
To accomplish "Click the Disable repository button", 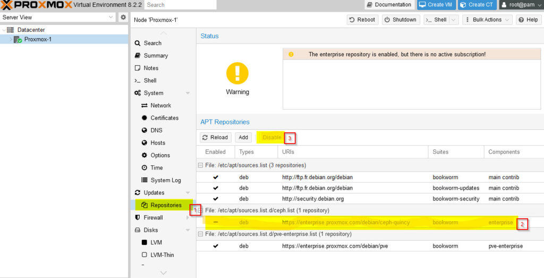I will pyautogui.click(x=272, y=138).
